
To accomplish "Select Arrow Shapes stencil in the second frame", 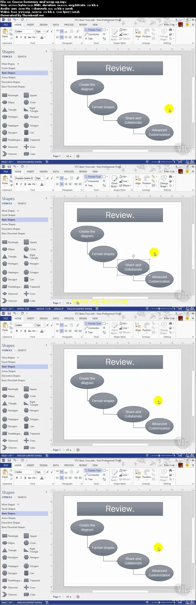I will pos(8,224).
